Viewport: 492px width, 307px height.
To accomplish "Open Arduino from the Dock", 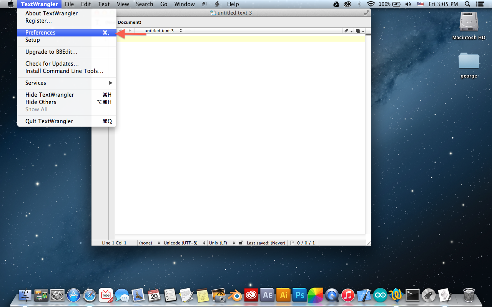I will tap(380, 295).
